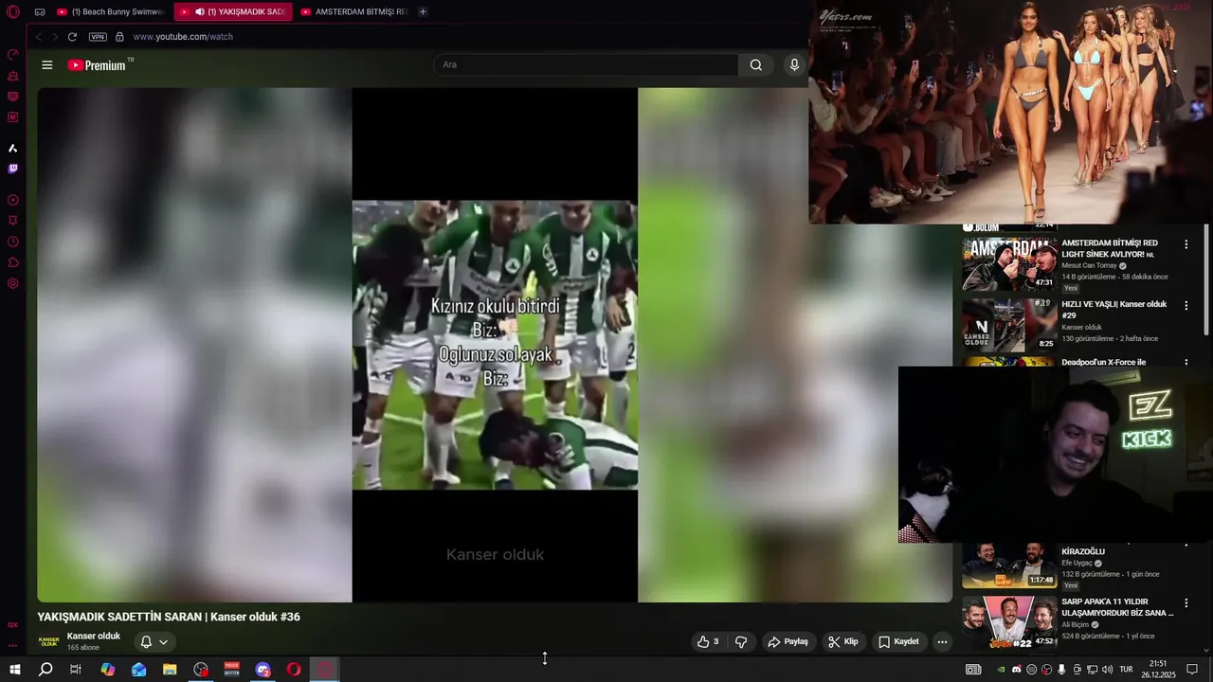Open Windows taskbar search

[x=45, y=670]
